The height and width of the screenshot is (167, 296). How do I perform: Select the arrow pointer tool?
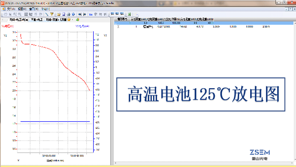[10, 14]
